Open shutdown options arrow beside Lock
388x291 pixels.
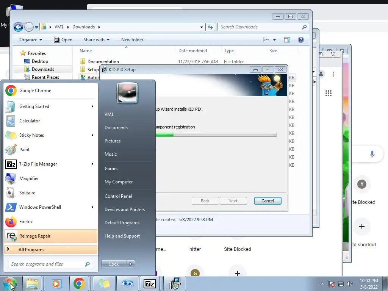(x=131, y=264)
